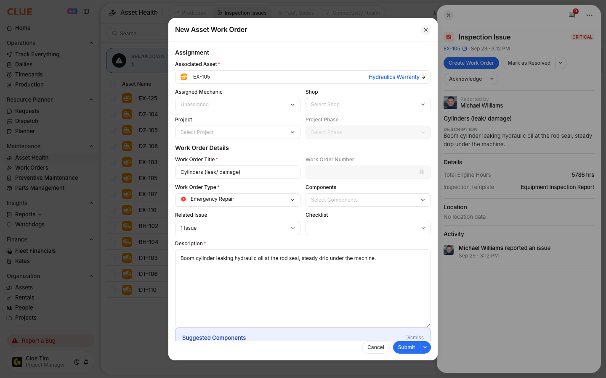Image resolution: width=606 pixels, height=378 pixels.
Task: Check the EX-125 row checkbox
Action: [113, 98]
